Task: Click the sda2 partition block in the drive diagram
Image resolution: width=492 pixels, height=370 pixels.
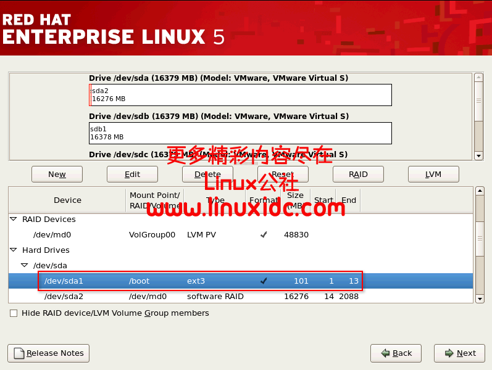Action: click(241, 95)
